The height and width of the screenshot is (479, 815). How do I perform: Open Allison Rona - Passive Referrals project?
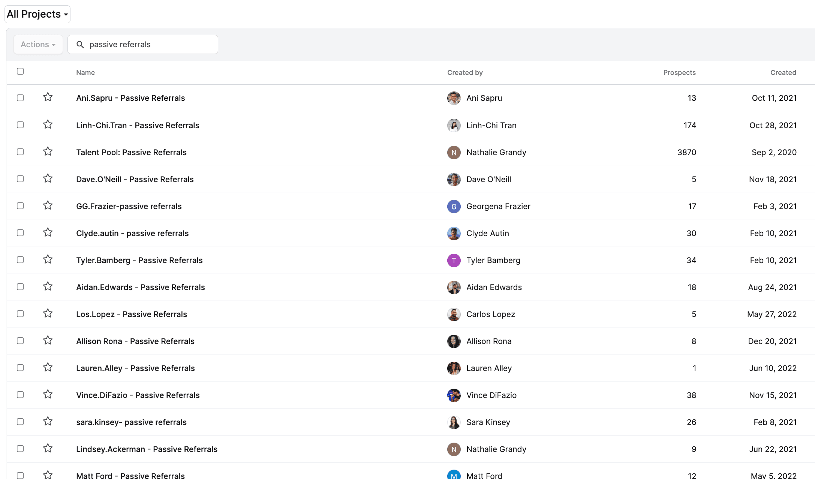(135, 341)
